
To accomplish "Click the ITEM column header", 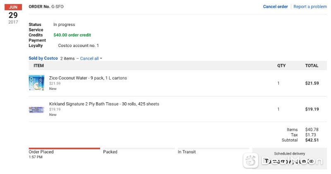I will point(38,66).
